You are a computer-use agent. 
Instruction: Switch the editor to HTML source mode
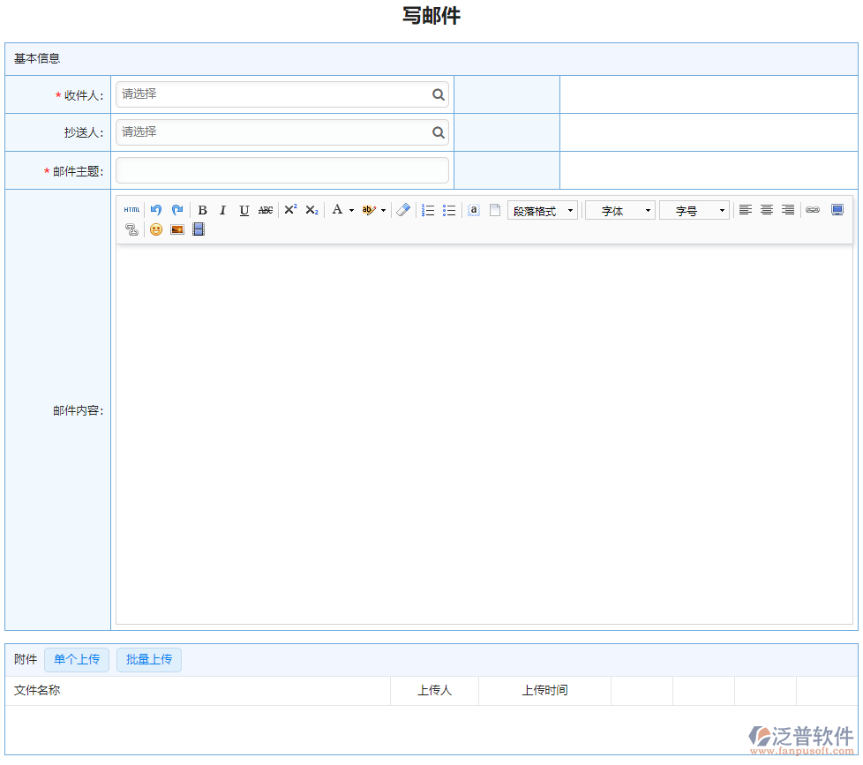click(x=131, y=209)
